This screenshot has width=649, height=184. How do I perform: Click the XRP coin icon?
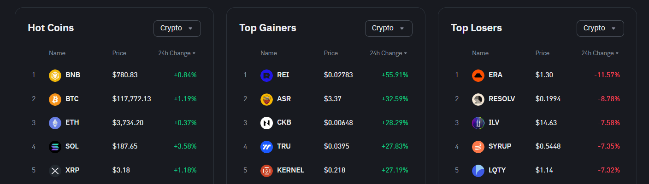point(55,171)
